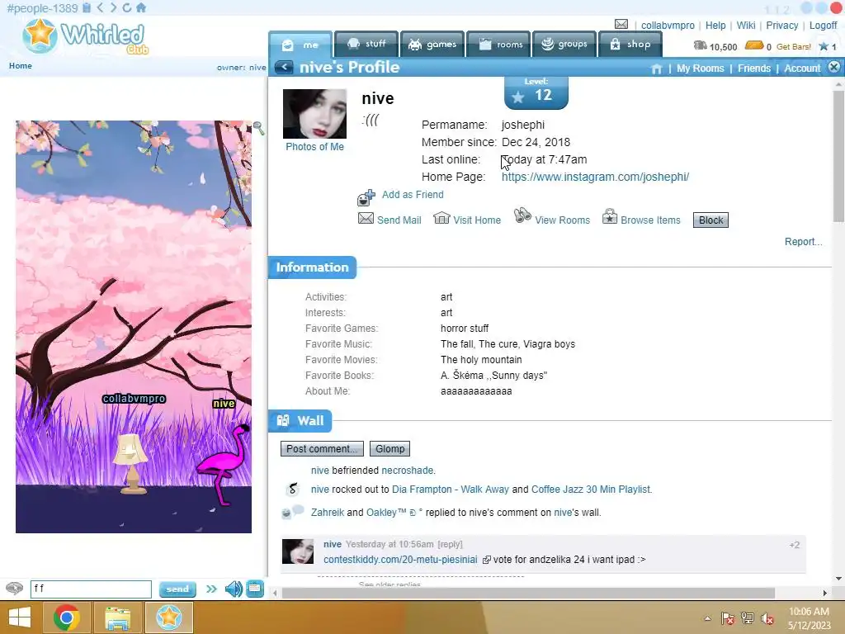Open the me tab
This screenshot has height=634, width=845.
[300, 45]
